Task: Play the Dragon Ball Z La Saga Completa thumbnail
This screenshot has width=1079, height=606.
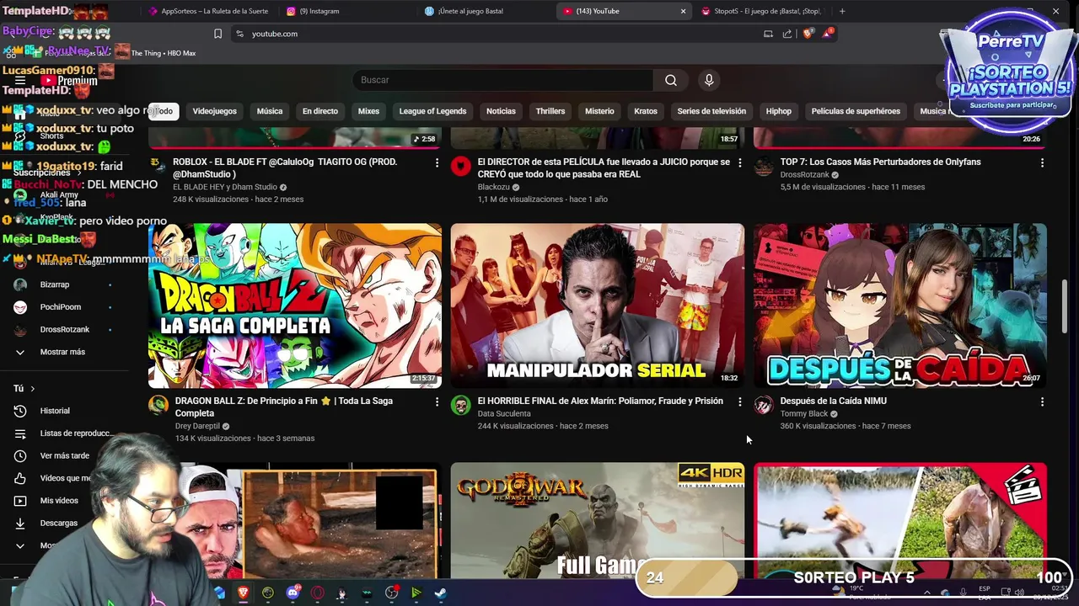Action: click(x=295, y=305)
